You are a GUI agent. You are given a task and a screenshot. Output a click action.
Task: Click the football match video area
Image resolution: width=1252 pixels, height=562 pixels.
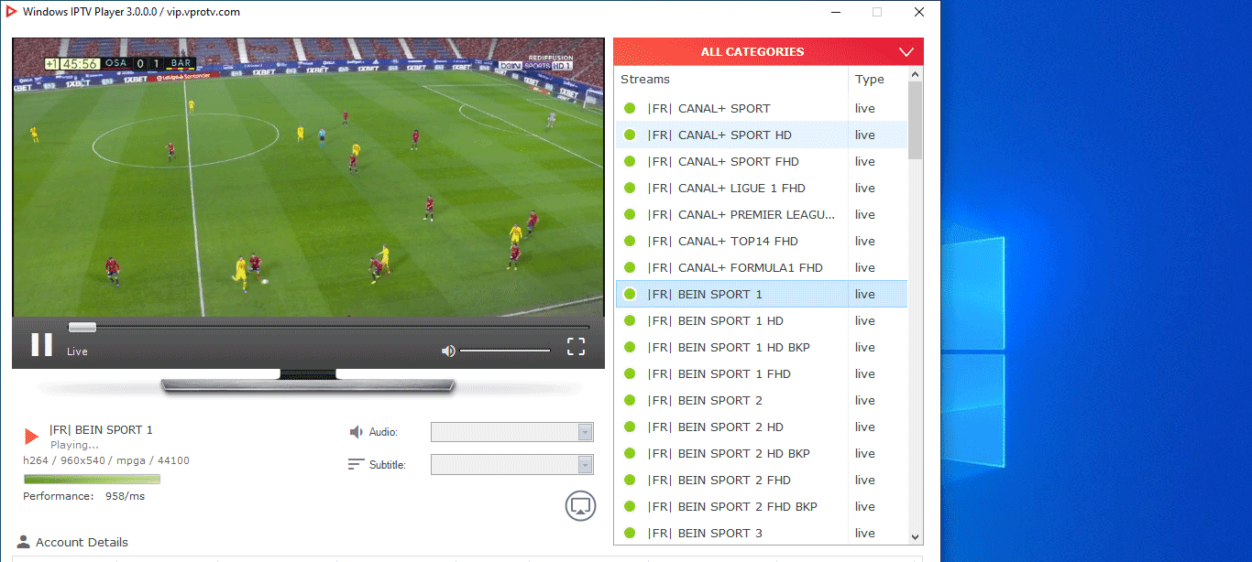point(308,178)
